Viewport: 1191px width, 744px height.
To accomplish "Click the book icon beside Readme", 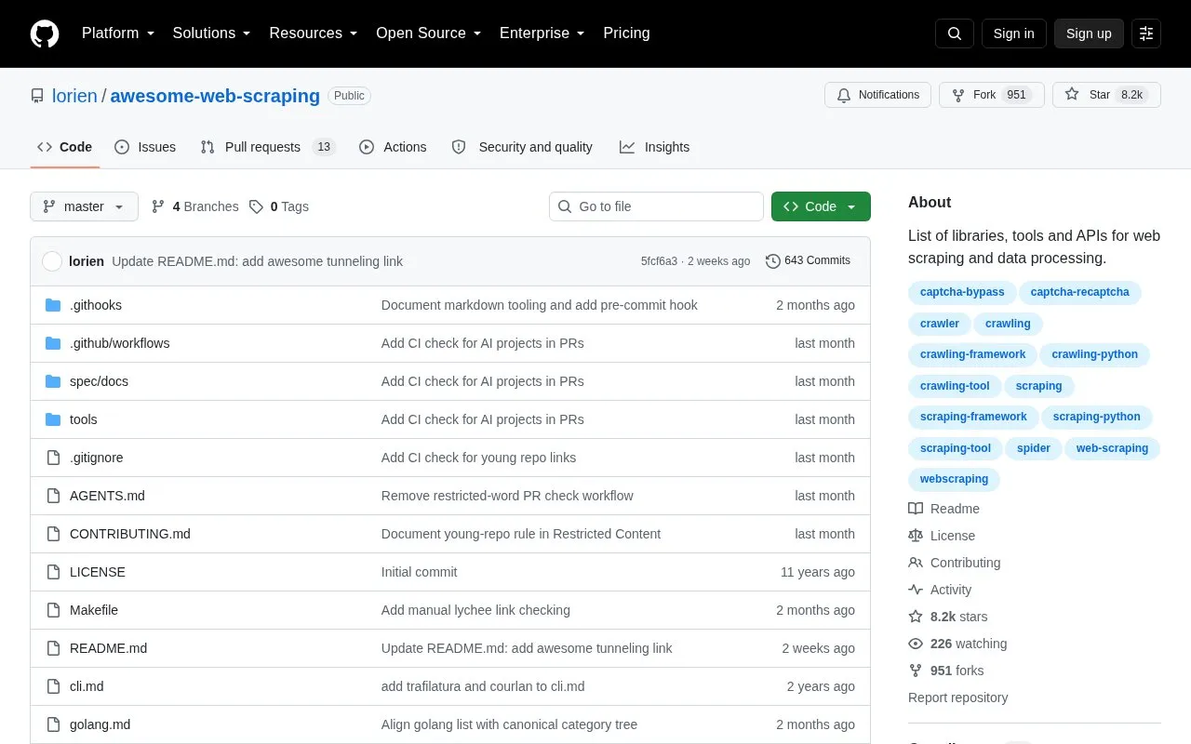I will point(916,509).
